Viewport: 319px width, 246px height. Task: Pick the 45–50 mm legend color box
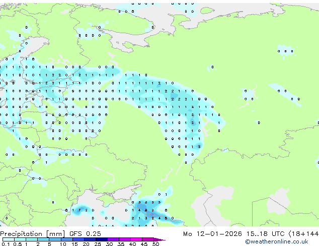(148, 239)
